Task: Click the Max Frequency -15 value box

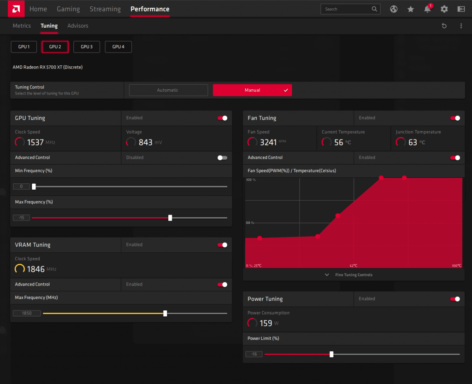Action: 21,218
